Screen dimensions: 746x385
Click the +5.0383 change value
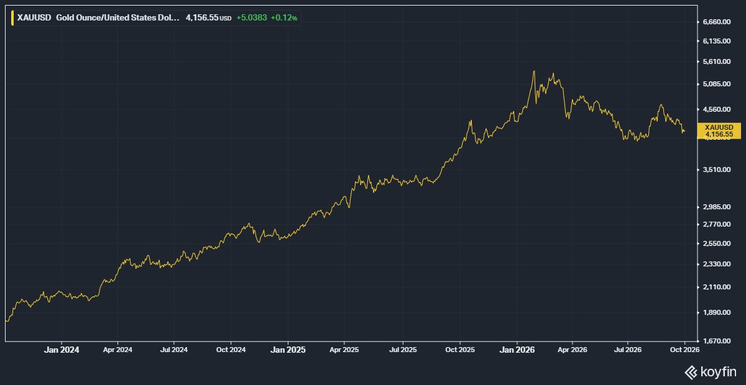(252, 18)
